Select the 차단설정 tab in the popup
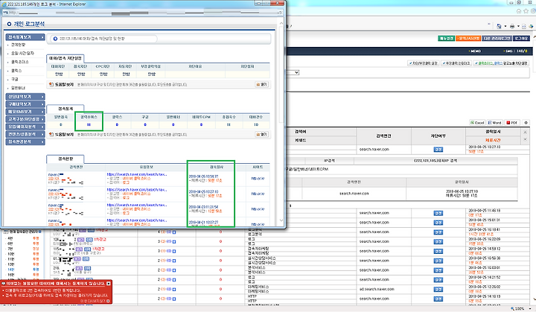Image resolution: width=536 pixels, height=312 pixels. 65,59
